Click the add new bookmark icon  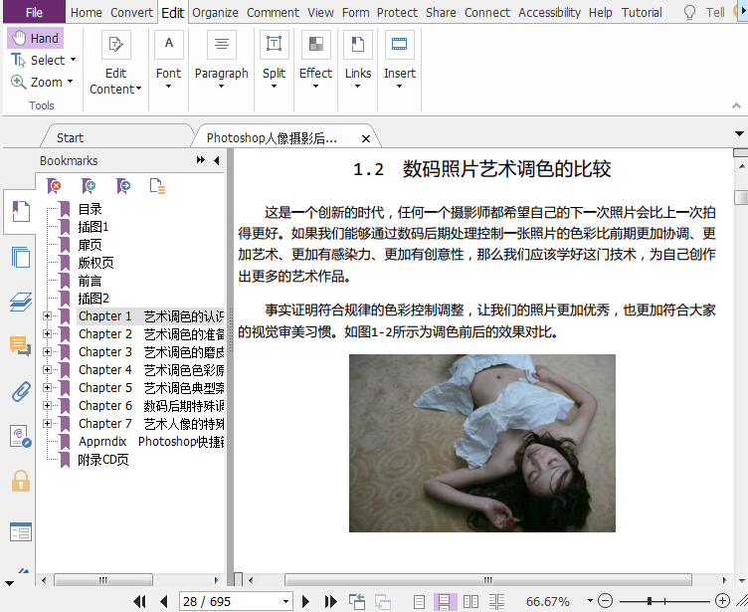(x=90, y=185)
